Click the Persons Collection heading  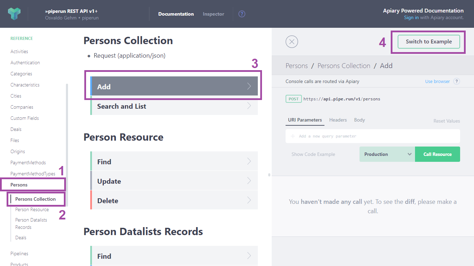click(x=128, y=41)
